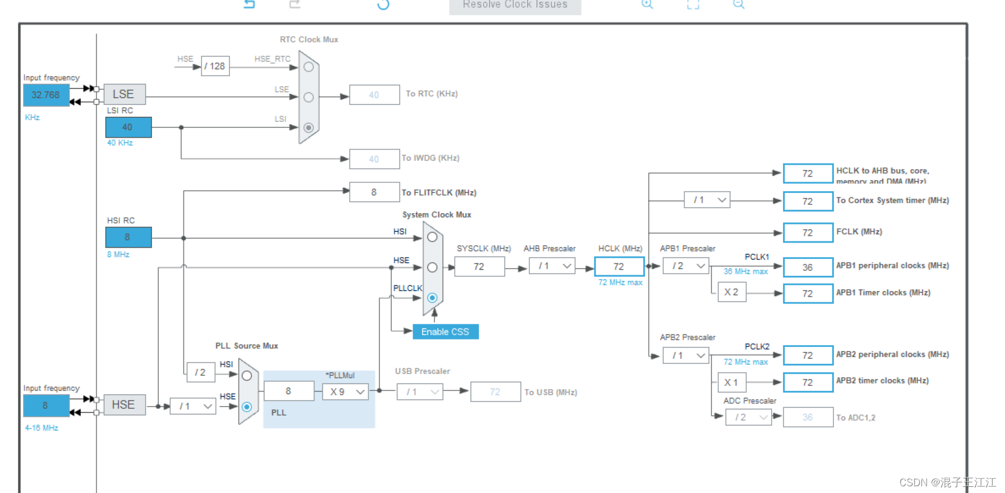The width and height of the screenshot is (1005, 493).
Task: Select LSI input on RTC Clock Mux
Action: click(308, 127)
